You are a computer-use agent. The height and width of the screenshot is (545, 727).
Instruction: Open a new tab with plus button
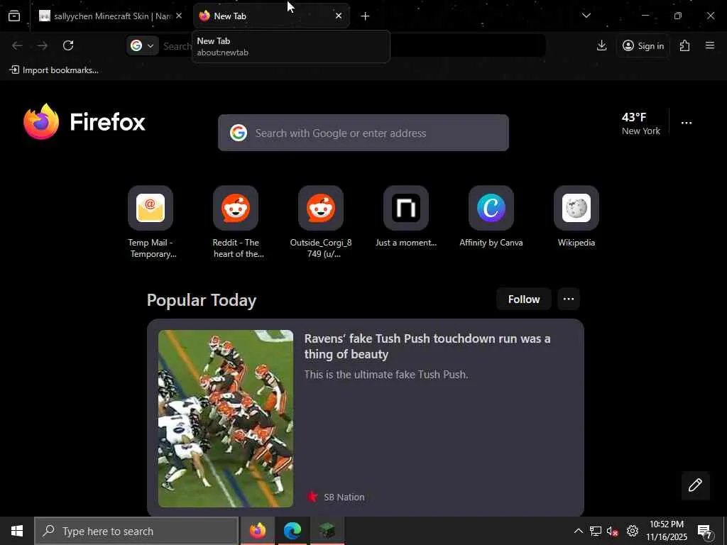(366, 16)
